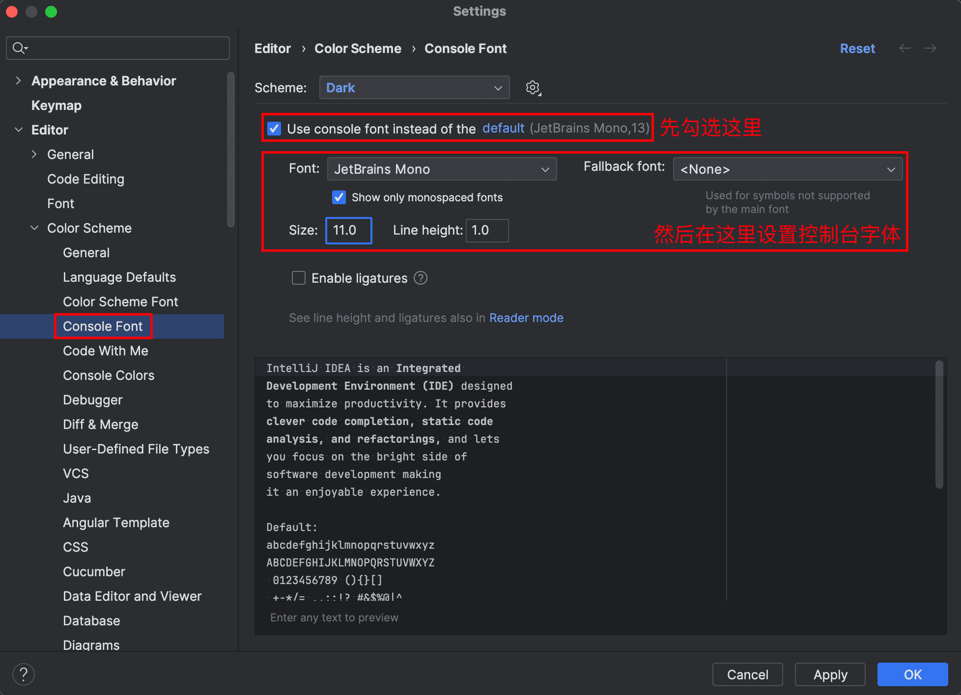Open scheme actions gear menu

tap(533, 88)
